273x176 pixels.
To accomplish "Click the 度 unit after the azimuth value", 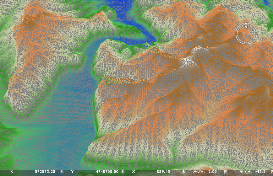I will (x=226, y=172).
